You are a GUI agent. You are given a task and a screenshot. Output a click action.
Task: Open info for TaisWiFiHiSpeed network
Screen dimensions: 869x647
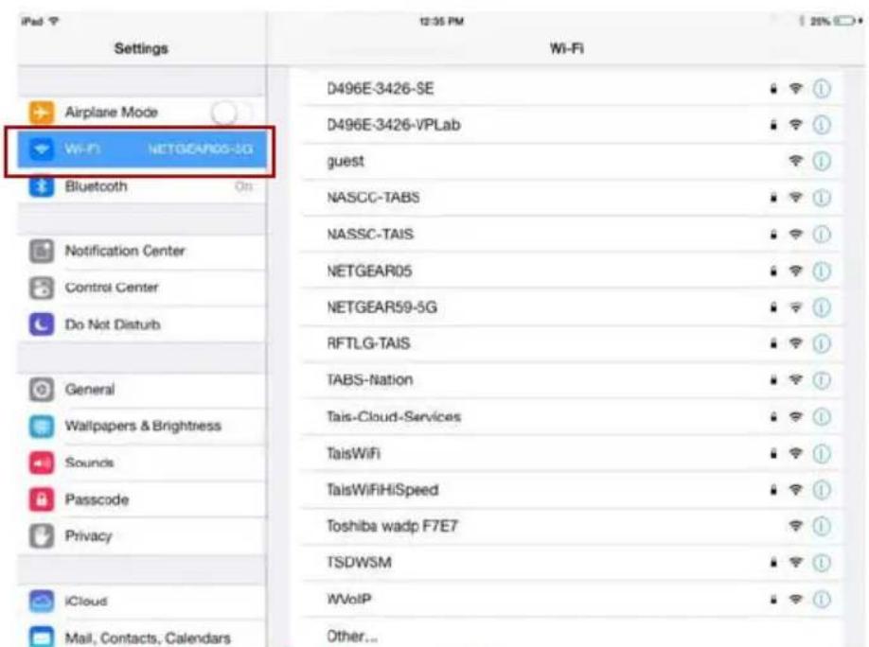(x=822, y=490)
